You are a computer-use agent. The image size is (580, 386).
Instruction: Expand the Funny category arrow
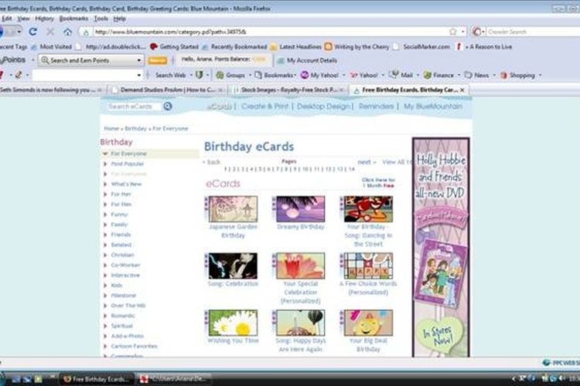pyautogui.click(x=105, y=215)
